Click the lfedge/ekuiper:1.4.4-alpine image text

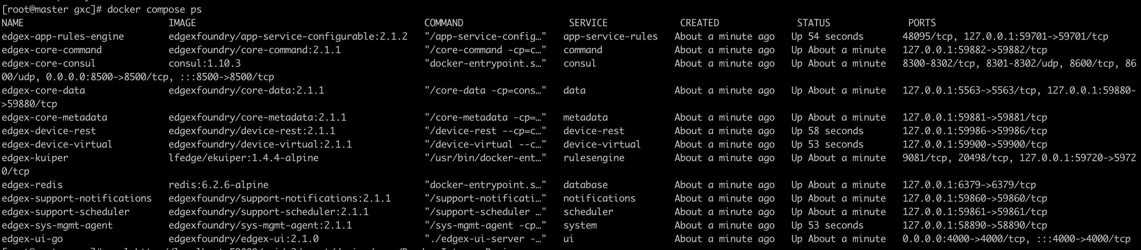(x=244, y=158)
